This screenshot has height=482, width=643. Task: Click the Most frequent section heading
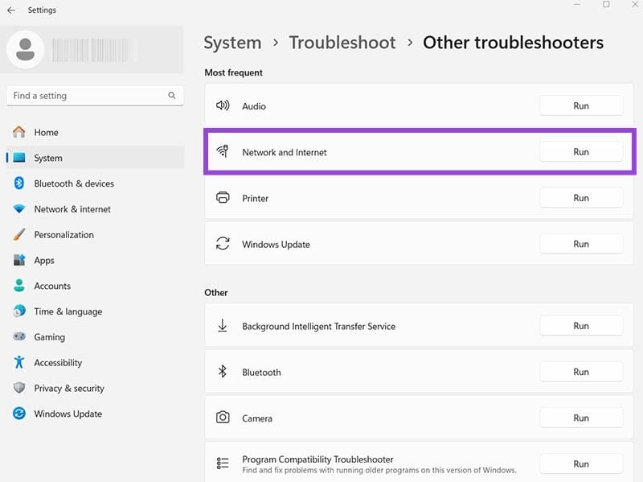point(233,72)
